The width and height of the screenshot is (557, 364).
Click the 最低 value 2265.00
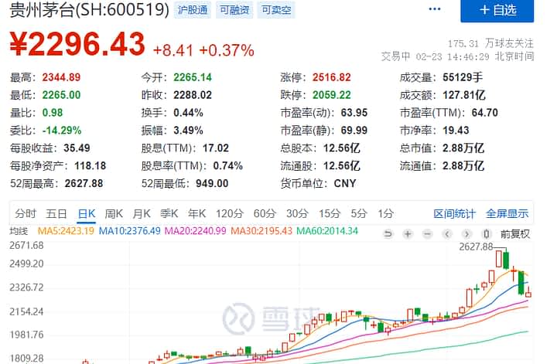(x=61, y=95)
